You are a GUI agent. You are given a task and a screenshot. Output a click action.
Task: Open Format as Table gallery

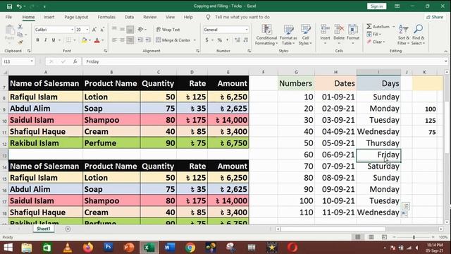(x=288, y=35)
